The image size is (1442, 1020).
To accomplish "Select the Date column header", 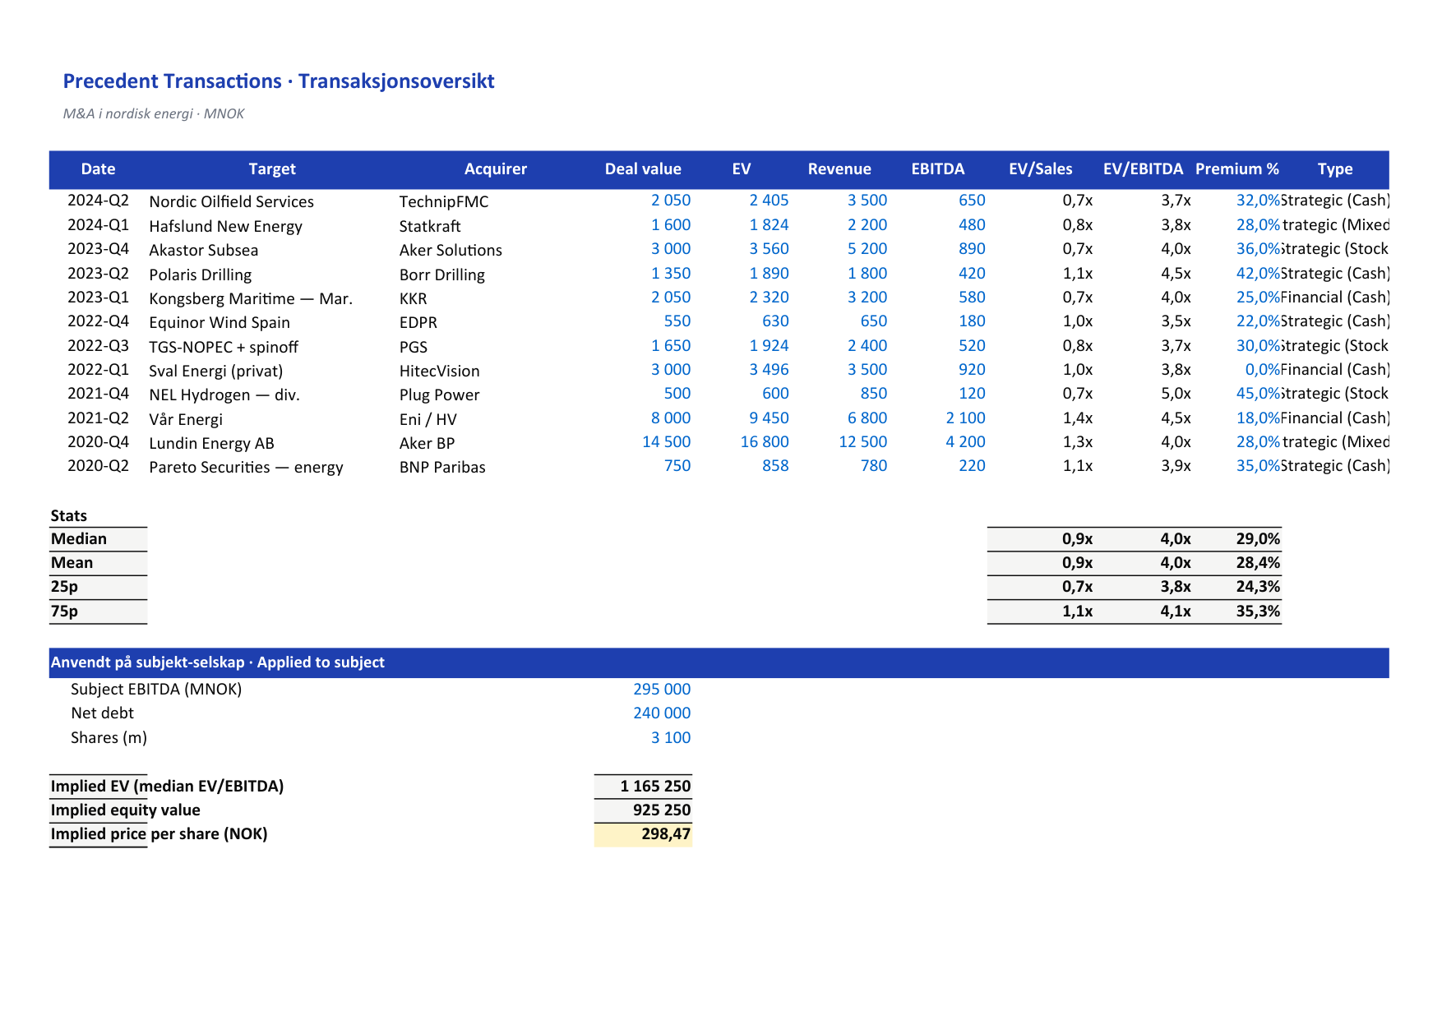I will (98, 169).
